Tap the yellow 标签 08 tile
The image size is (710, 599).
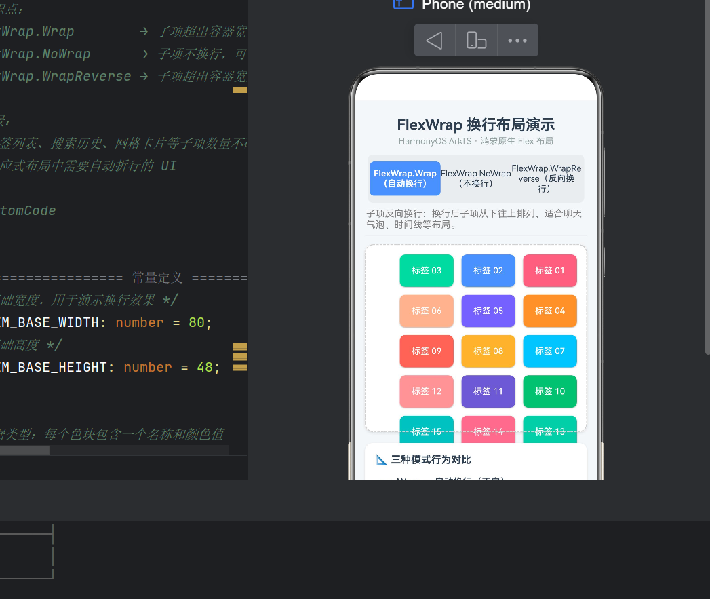[x=488, y=351]
